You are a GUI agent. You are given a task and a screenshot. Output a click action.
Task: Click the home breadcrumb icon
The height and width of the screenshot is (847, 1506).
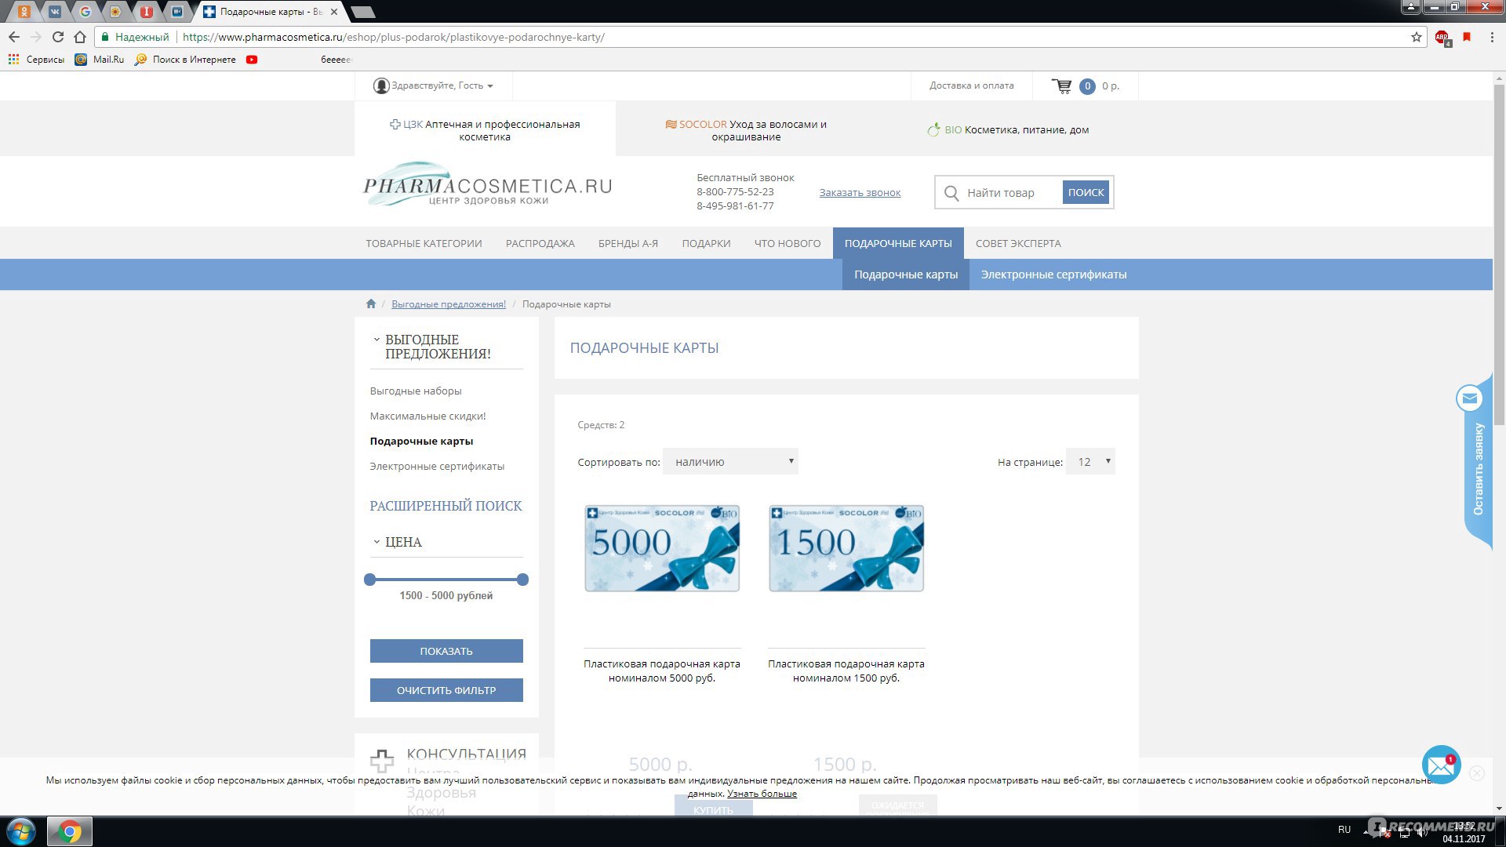(371, 304)
